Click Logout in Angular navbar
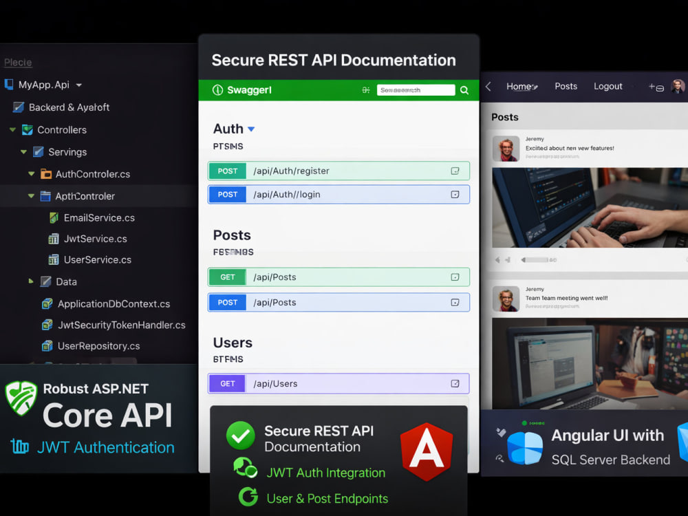 click(x=608, y=87)
